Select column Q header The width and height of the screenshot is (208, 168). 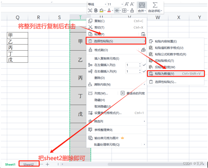[17, 17]
